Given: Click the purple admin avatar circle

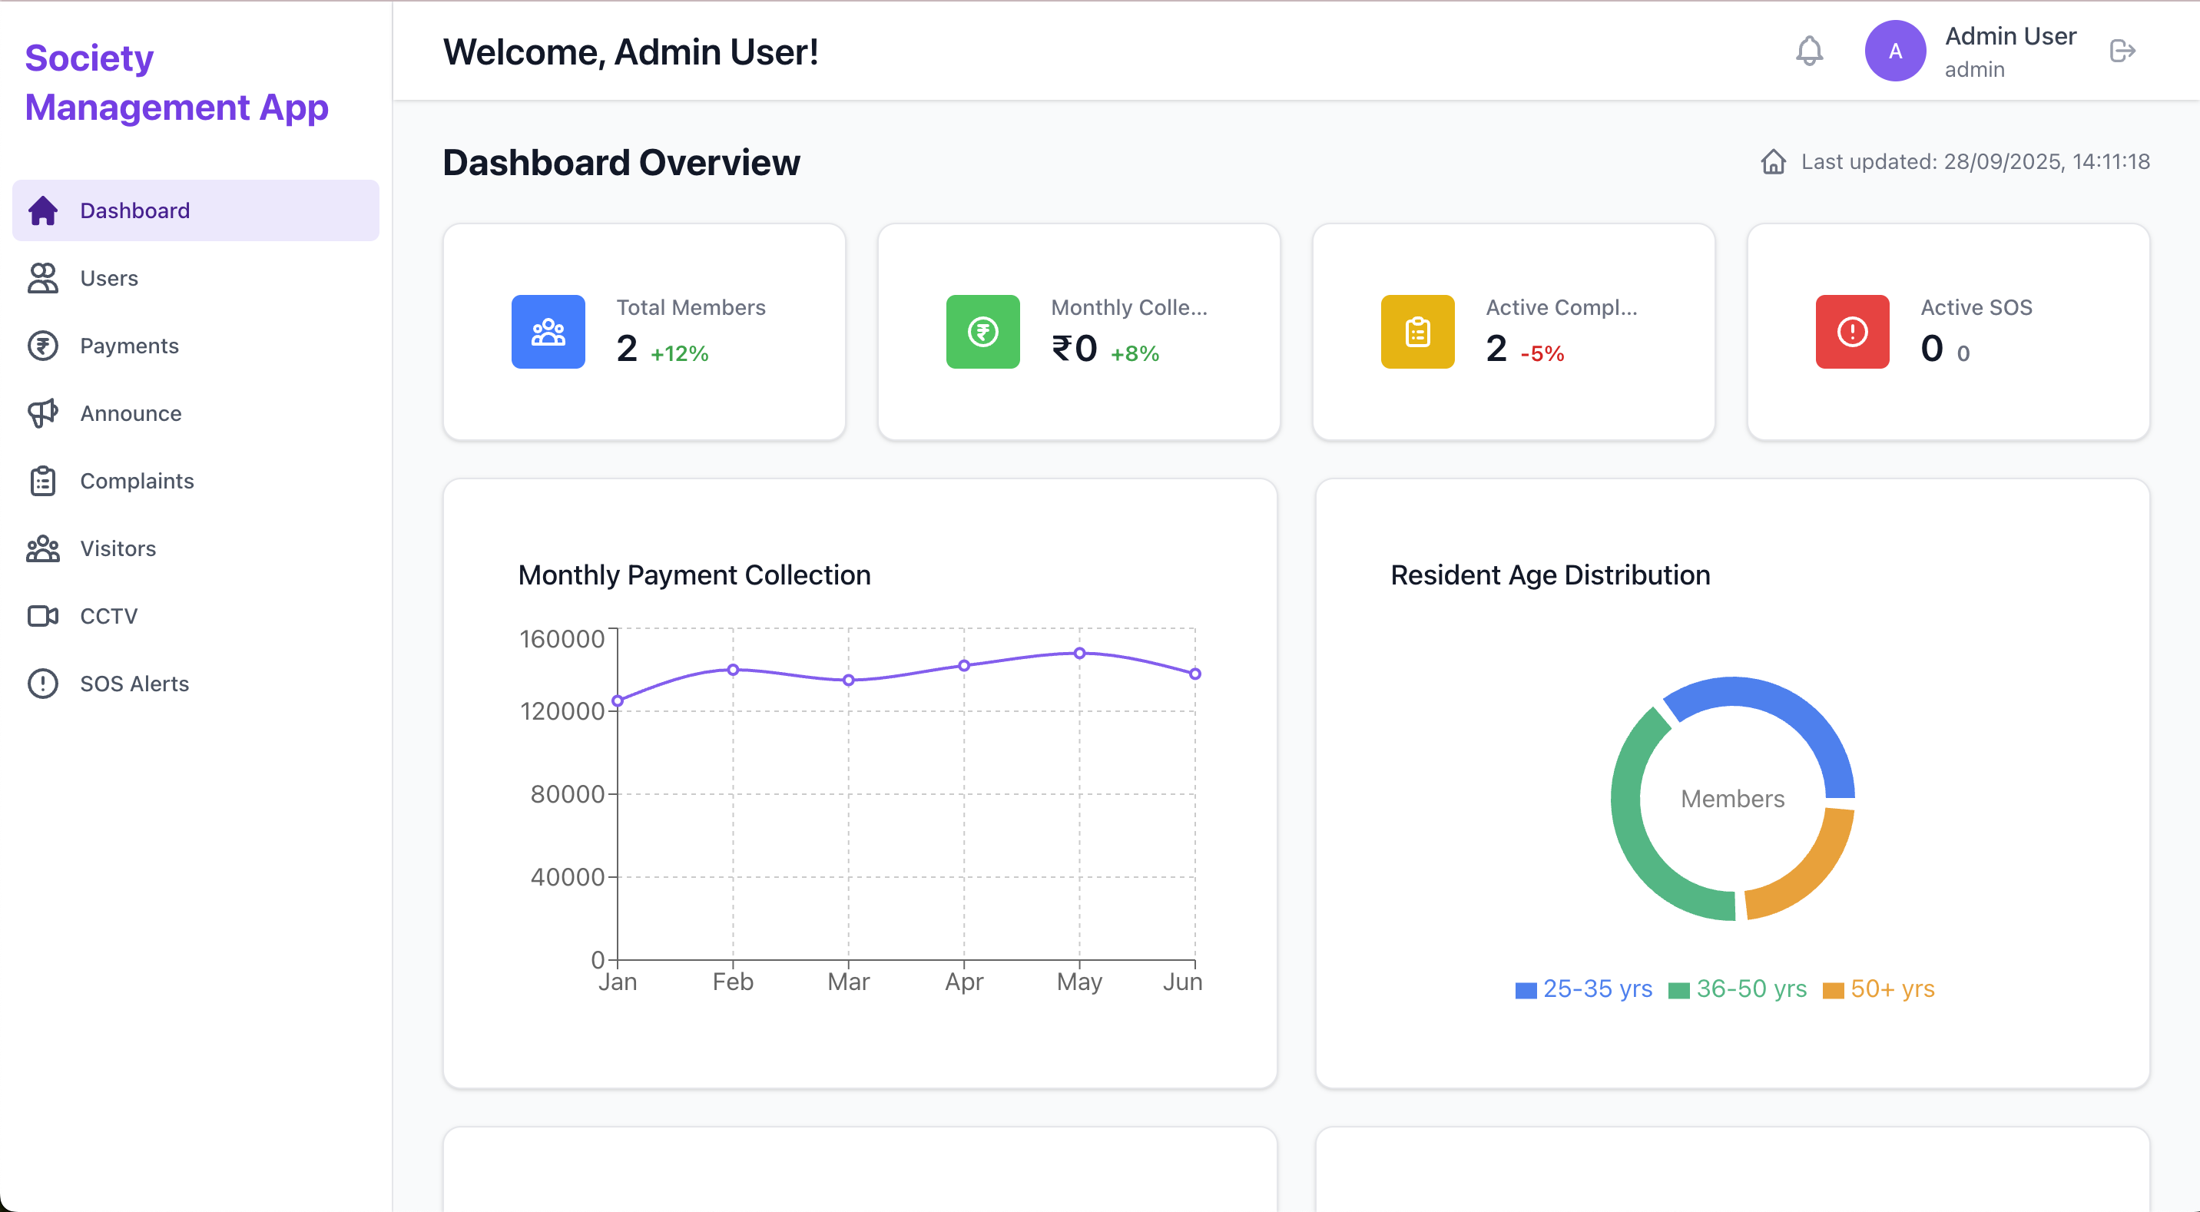Looking at the screenshot, I should [1894, 51].
